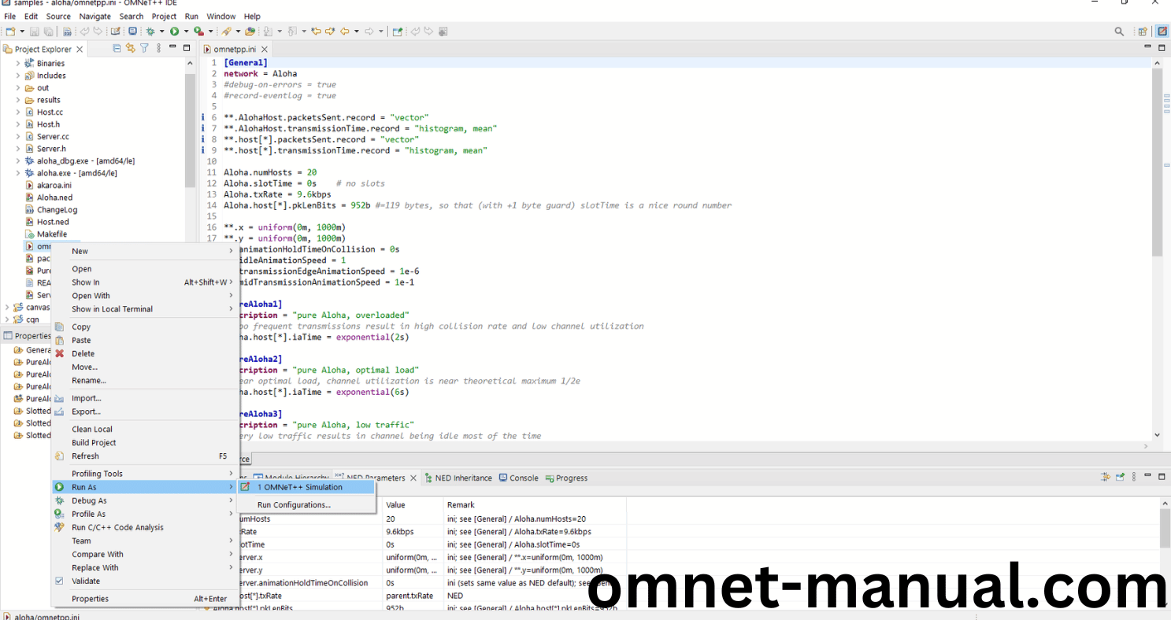1171x620 pixels.
Task: Expand the Binaries tree node
Action: pos(18,63)
